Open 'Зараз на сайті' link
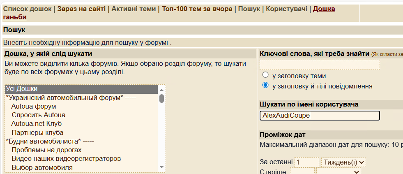This screenshot has width=403, height=174. [x=81, y=9]
